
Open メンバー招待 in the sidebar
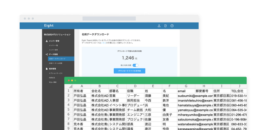coord(53,50)
